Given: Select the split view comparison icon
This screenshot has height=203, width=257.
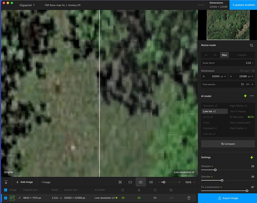Looking at the screenshot, I should pyautogui.click(x=141, y=182).
